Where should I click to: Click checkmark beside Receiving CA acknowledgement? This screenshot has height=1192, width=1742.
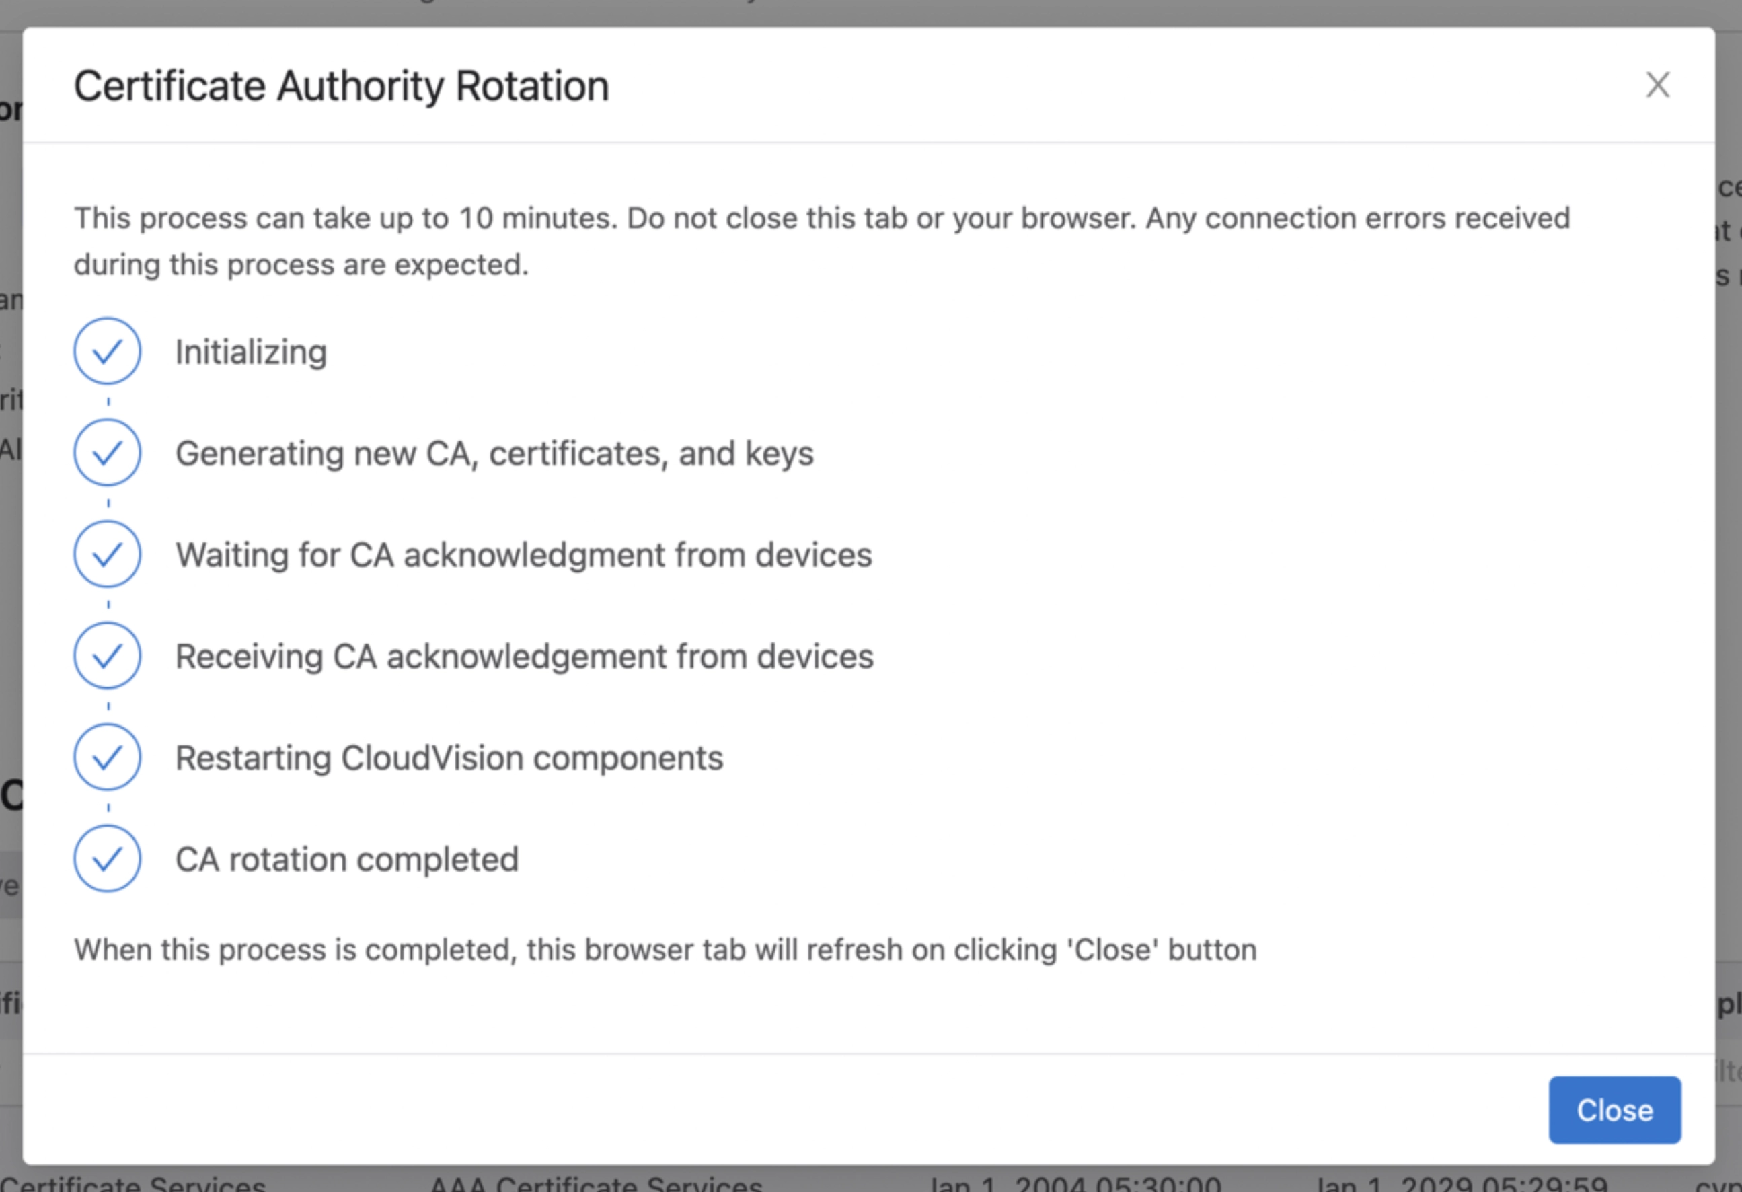107,656
